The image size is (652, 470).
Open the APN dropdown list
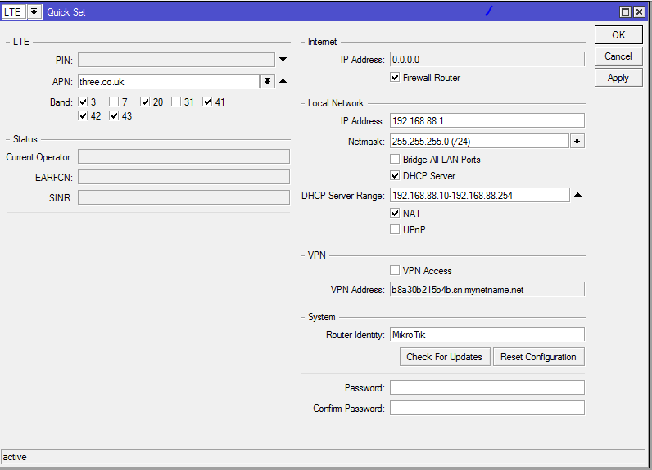267,81
